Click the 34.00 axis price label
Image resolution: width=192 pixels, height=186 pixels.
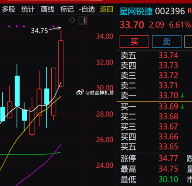point(105,36)
